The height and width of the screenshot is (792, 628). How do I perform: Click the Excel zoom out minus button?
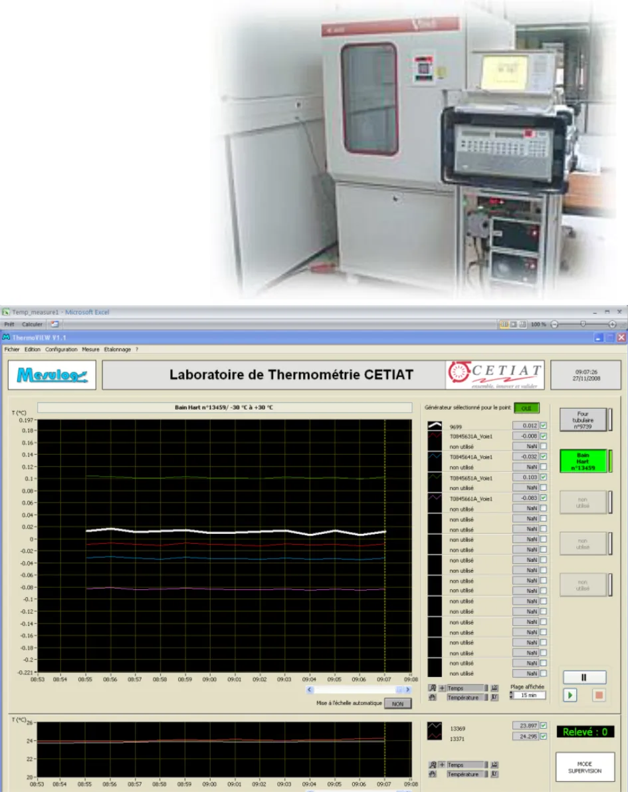554,325
